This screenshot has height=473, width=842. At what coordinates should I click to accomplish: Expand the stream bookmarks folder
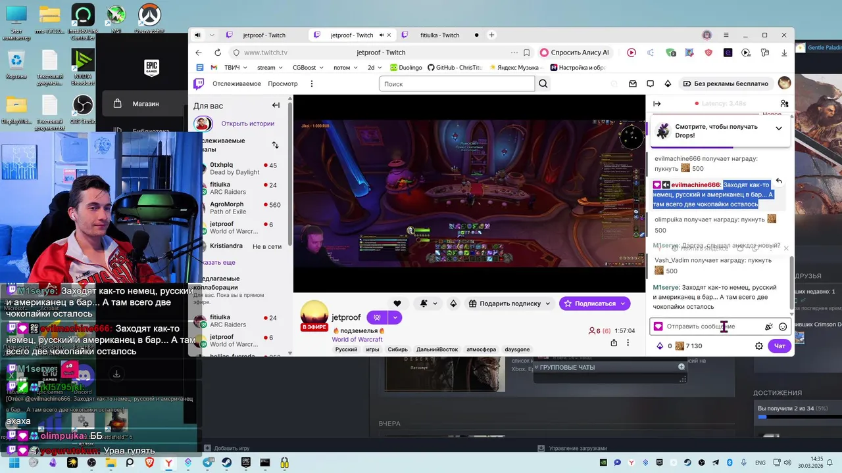[270, 67]
